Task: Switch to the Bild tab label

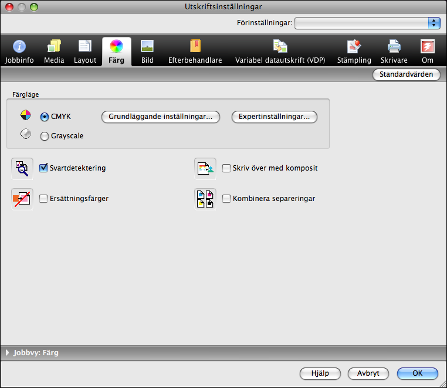Action: click(147, 60)
